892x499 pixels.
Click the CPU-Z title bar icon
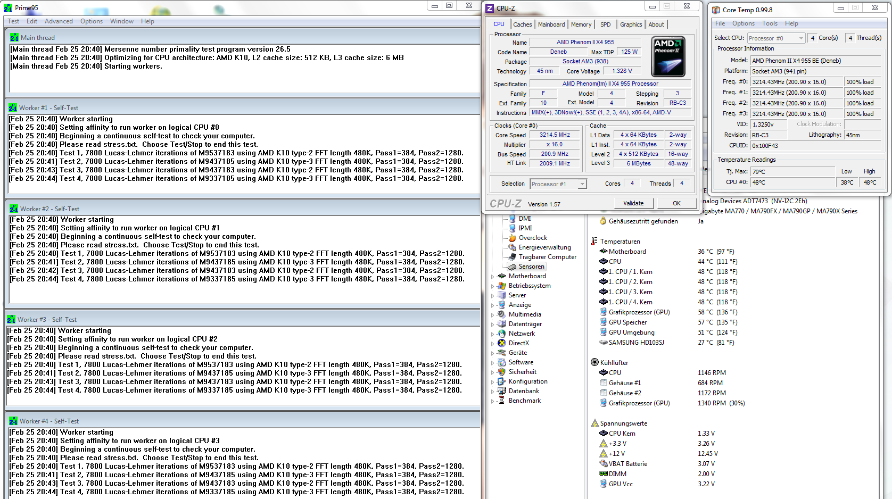click(490, 9)
